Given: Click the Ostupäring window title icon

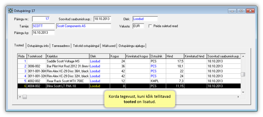Looking at the screenshot, I should [11, 11].
